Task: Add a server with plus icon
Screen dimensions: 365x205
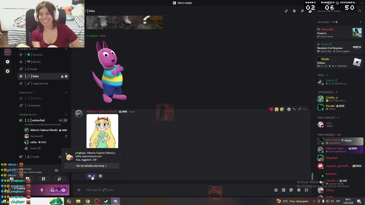Action: pos(8,62)
